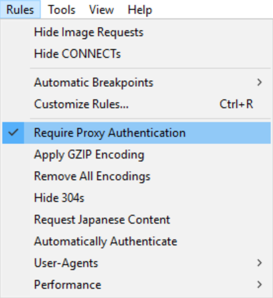Disable Require Proxy Authentication
273x298 pixels.
[x=136, y=133]
